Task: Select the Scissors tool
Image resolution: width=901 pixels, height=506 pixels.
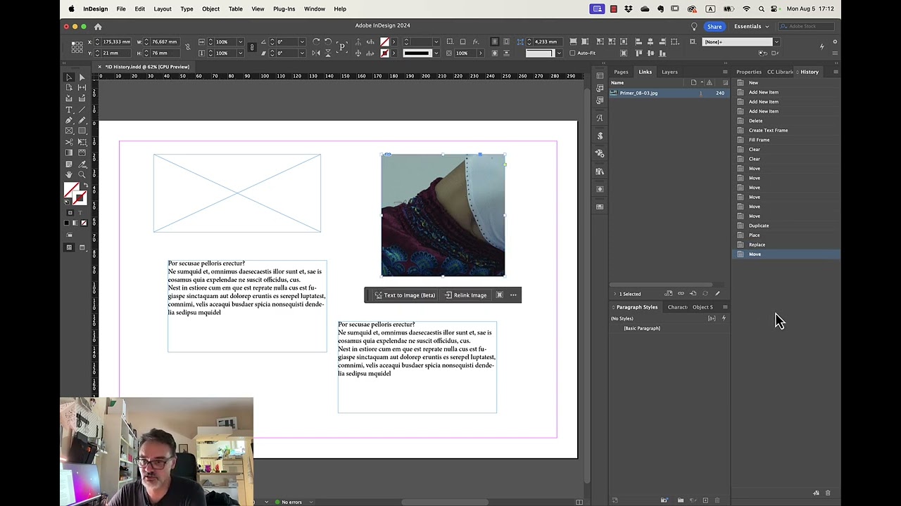Action: (69, 141)
